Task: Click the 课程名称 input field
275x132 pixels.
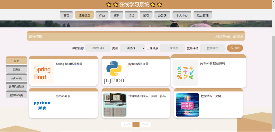Action: click(x=98, y=48)
